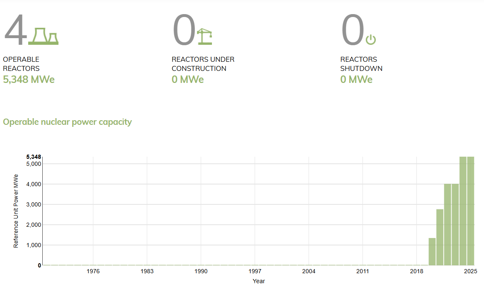The width and height of the screenshot is (484, 284).
Task: Click the power shutdown icon
Action: tap(371, 39)
